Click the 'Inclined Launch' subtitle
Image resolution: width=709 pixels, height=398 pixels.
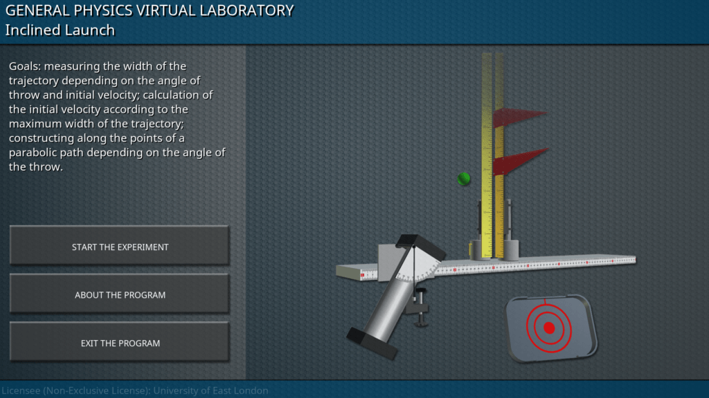60,30
